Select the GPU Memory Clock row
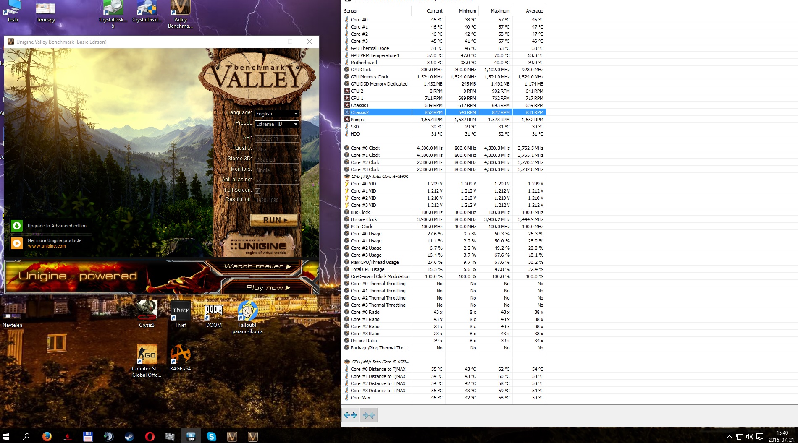This screenshot has width=798, height=443. coord(444,77)
